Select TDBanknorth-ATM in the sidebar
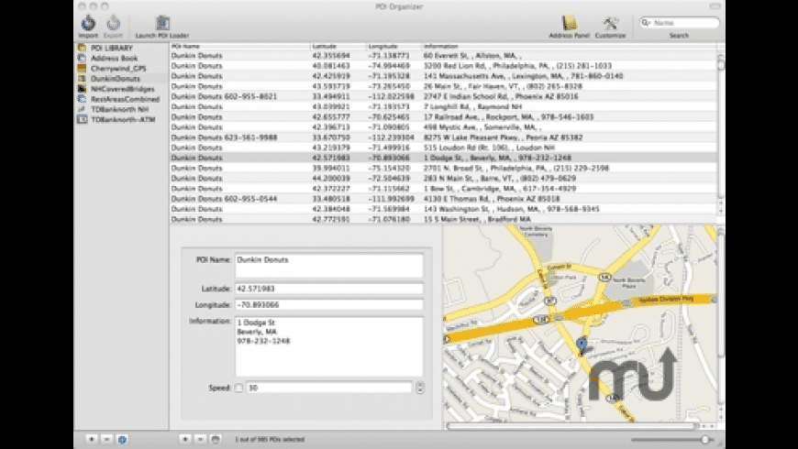 (123, 119)
